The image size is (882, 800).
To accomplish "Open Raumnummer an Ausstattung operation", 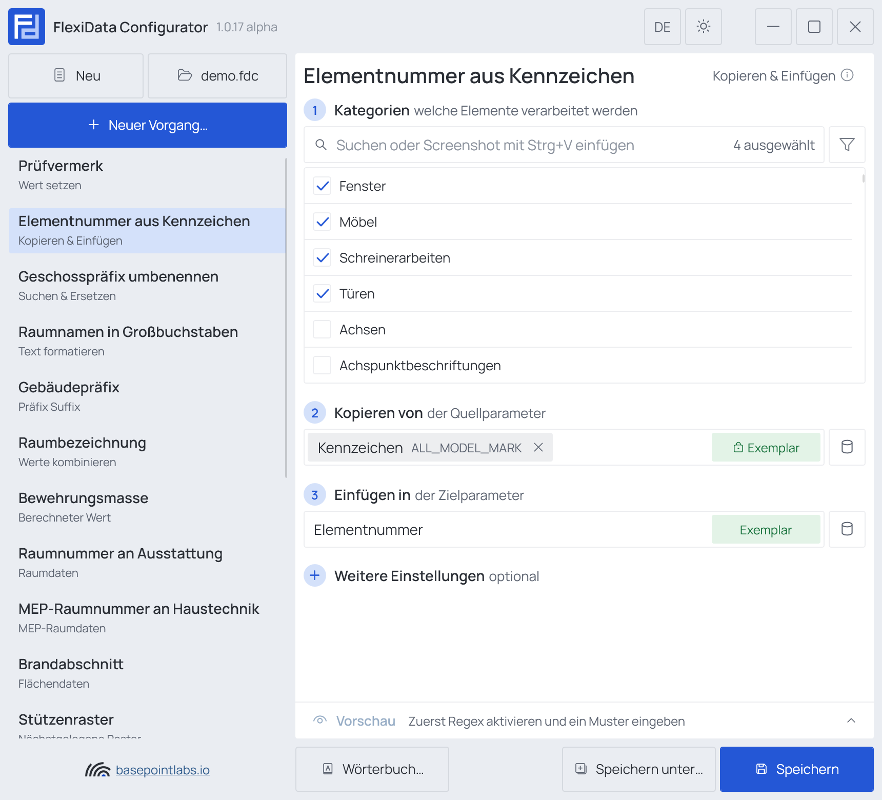I will click(x=147, y=563).
